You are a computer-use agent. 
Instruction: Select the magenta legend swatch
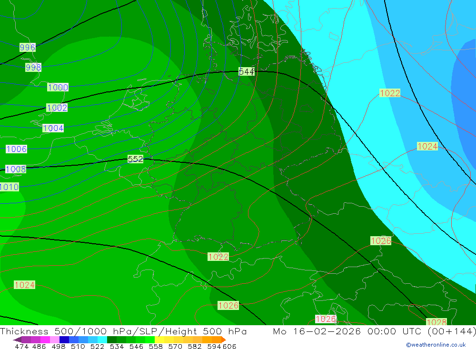click(x=45, y=339)
